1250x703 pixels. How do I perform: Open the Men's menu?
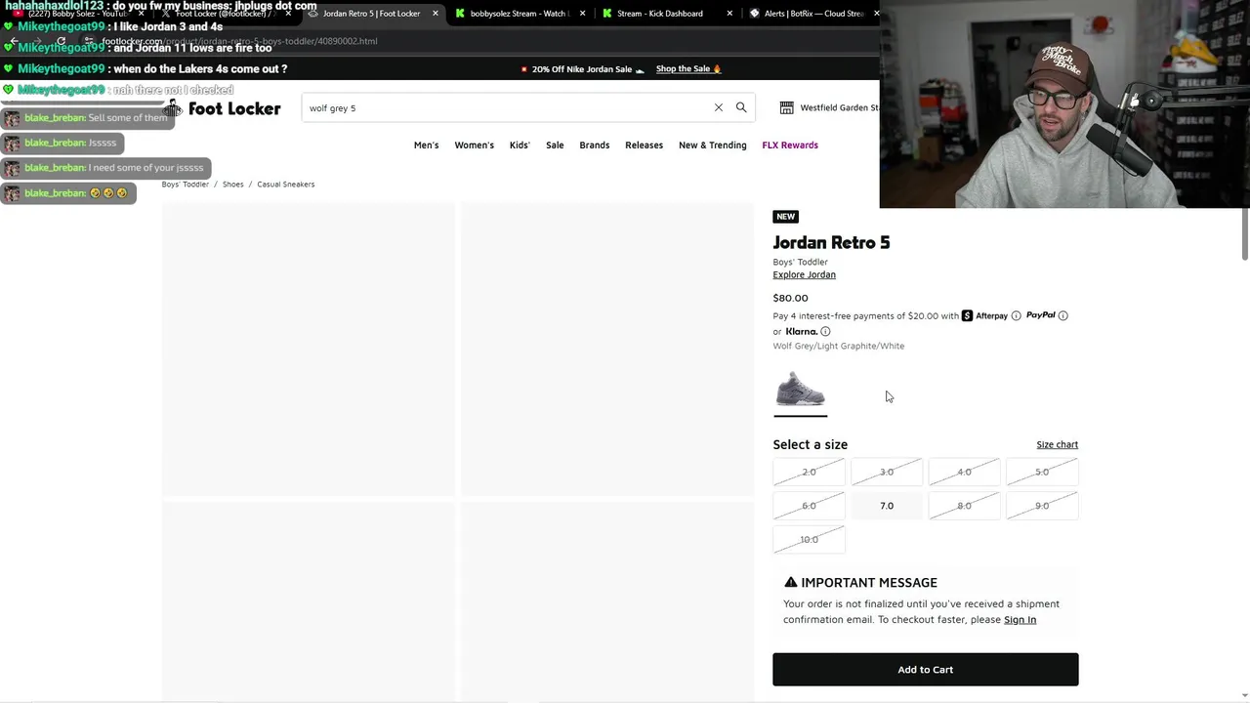tap(426, 145)
